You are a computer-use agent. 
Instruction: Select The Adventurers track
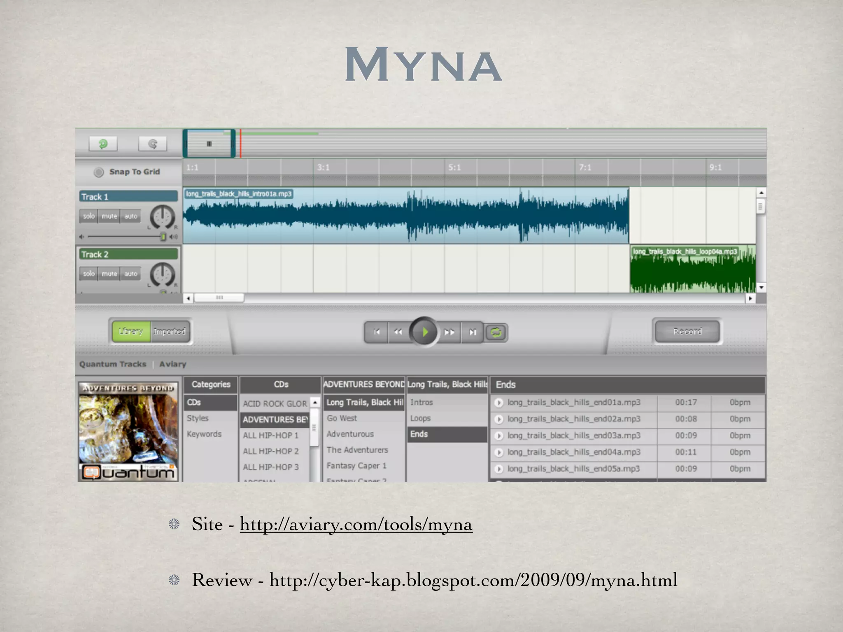364,450
